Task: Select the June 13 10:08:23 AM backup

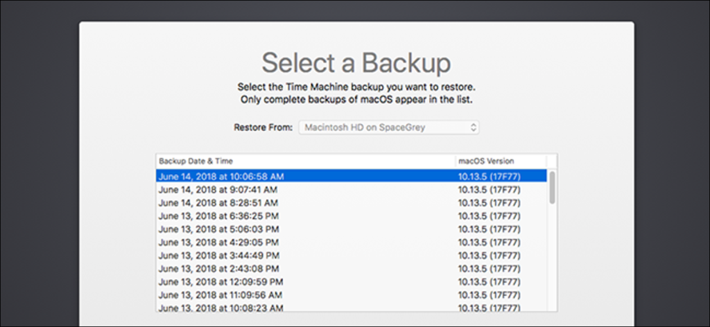Action: pos(220,308)
